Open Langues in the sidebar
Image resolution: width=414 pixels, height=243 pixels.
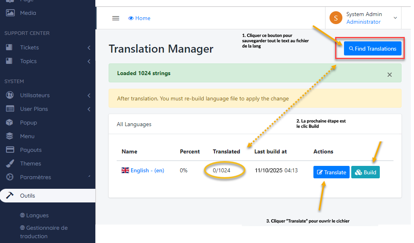click(37, 215)
